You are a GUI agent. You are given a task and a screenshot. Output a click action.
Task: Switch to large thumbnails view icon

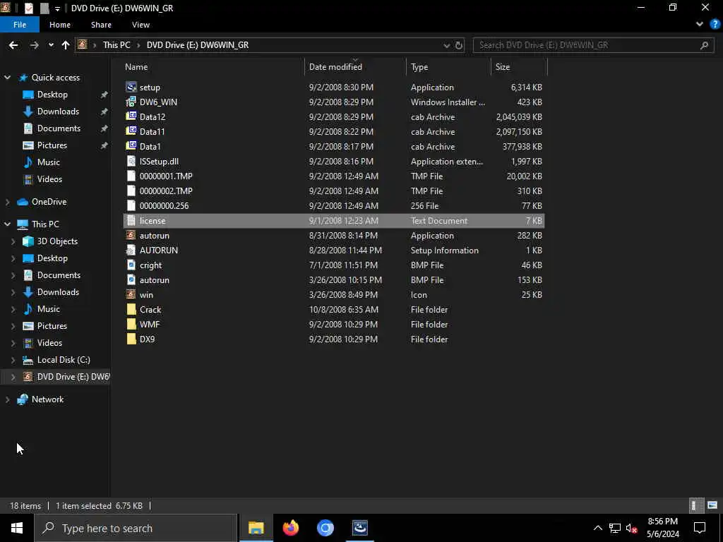click(712, 505)
